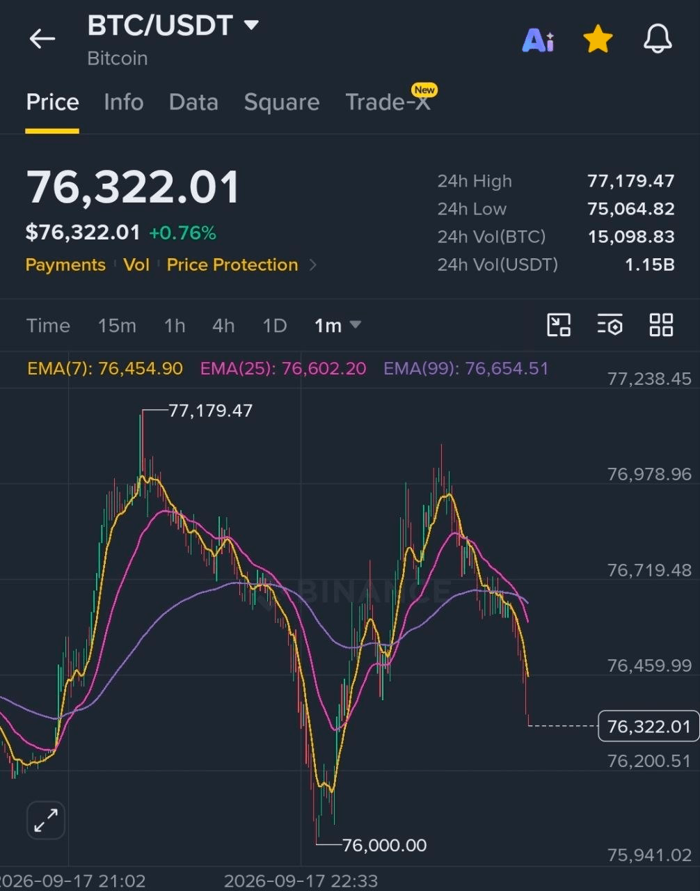Tap the 24h Low value 75,064.82

631,209
